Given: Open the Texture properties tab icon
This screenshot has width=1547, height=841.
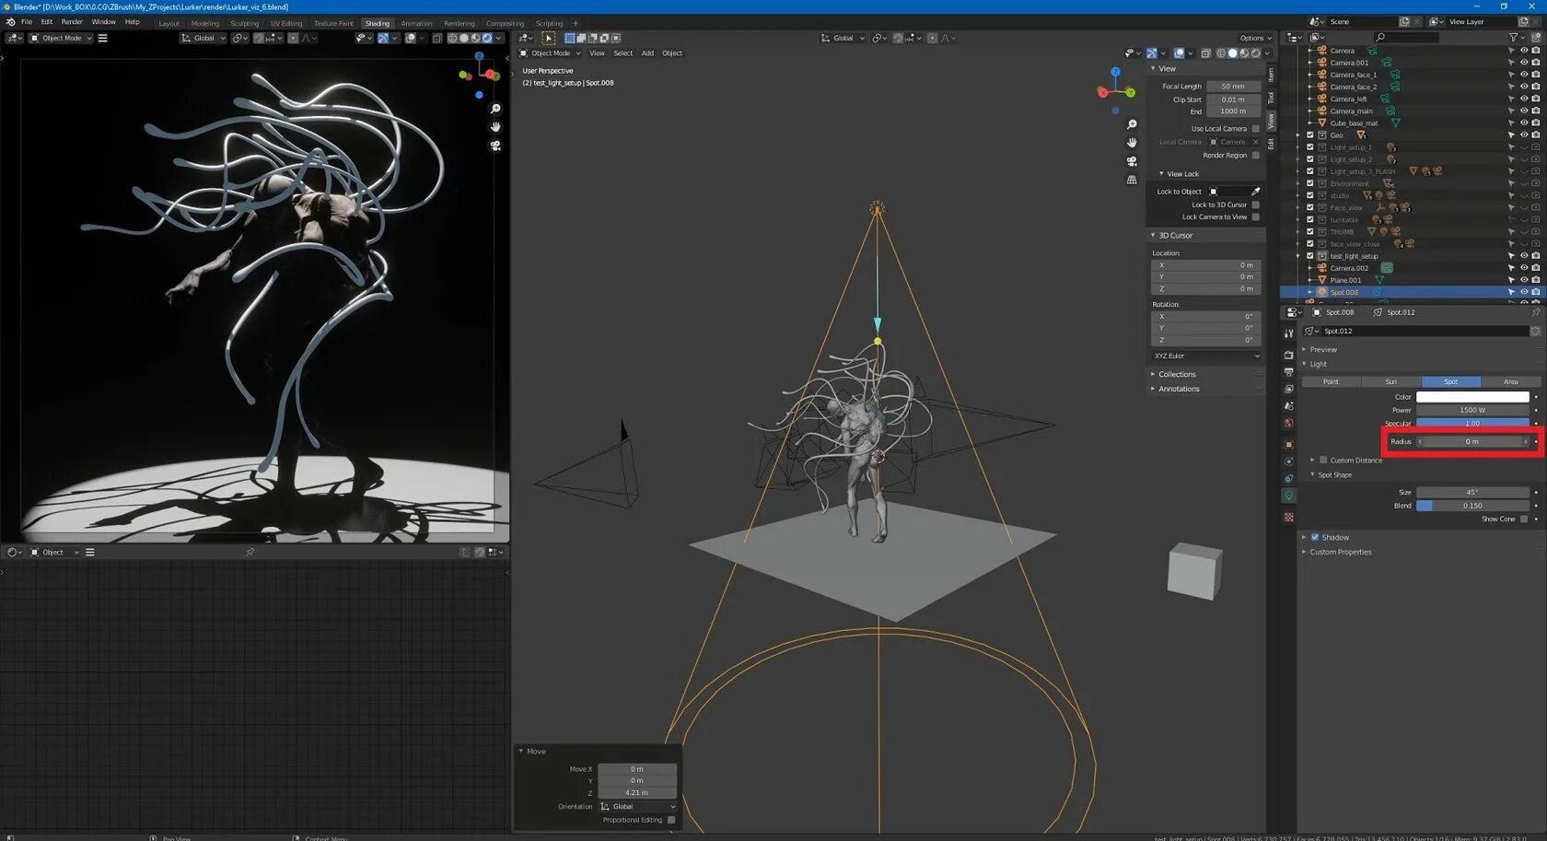Looking at the screenshot, I should (x=1288, y=517).
